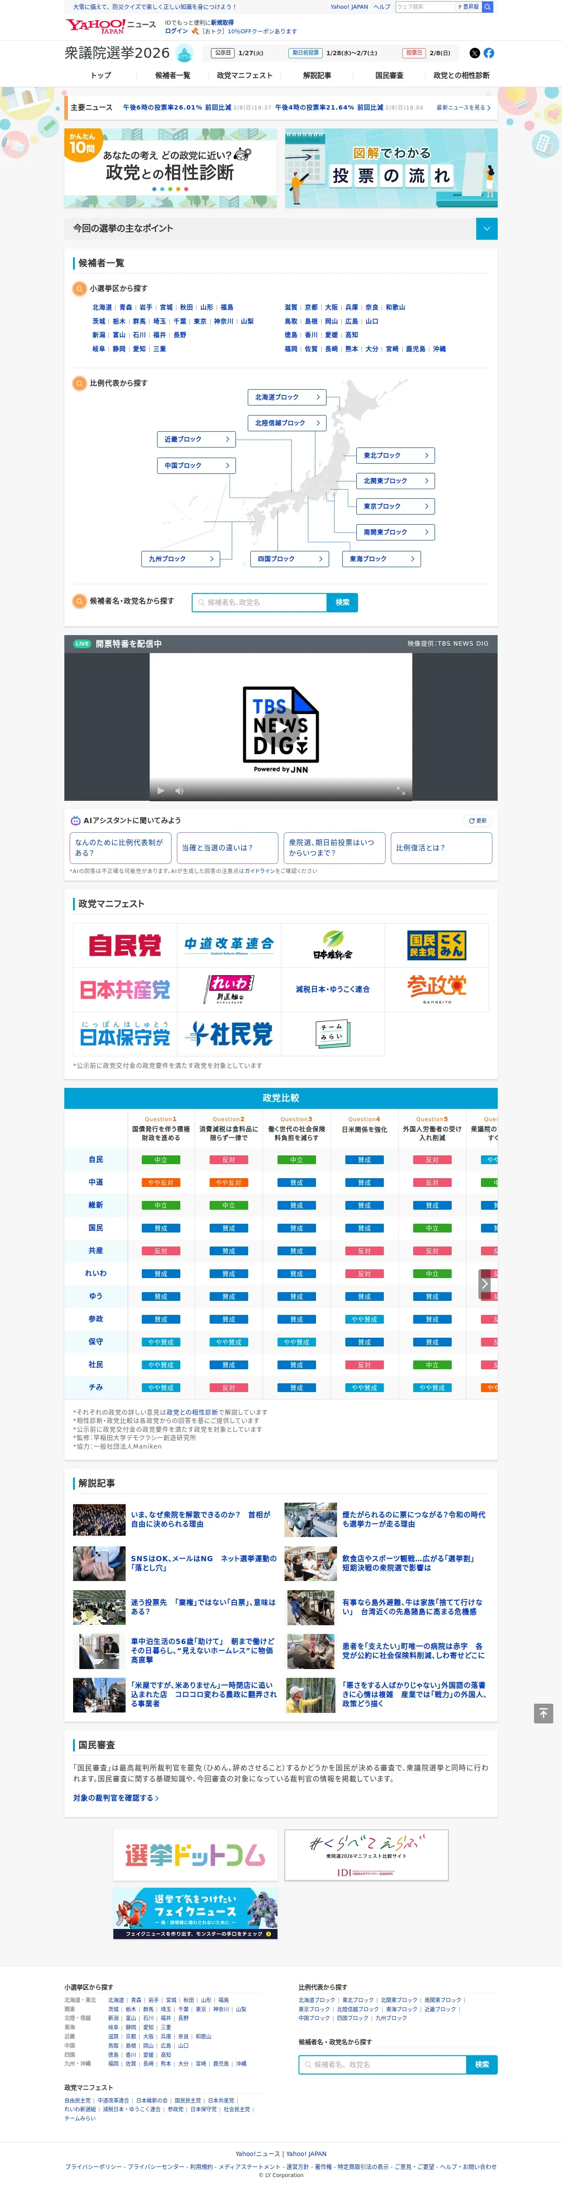Open article いま、なぜ衆院を解散できるのか?
The width and height of the screenshot is (562, 2188).
(x=202, y=1519)
